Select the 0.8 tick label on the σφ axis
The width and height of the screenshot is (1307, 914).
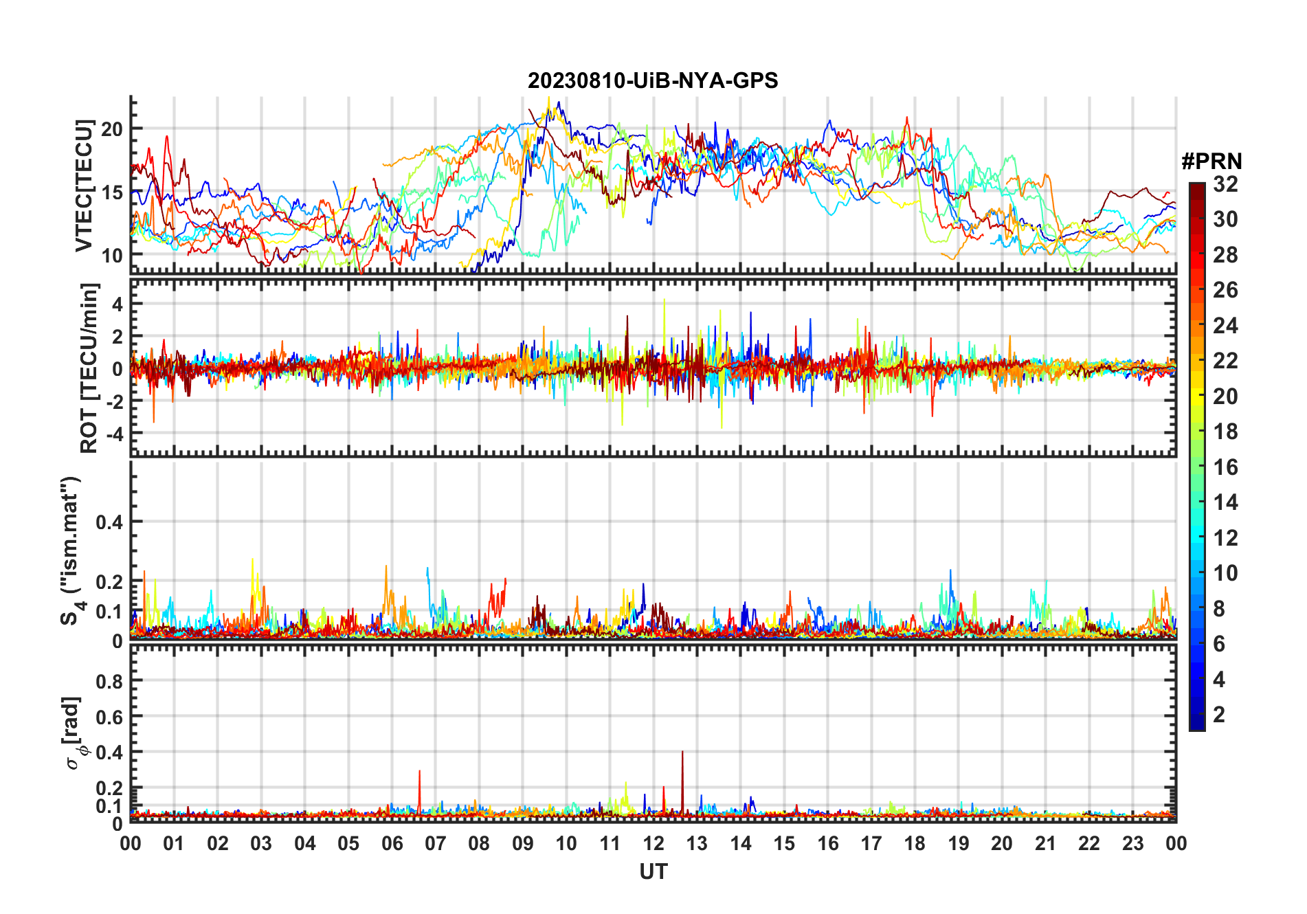(x=110, y=681)
